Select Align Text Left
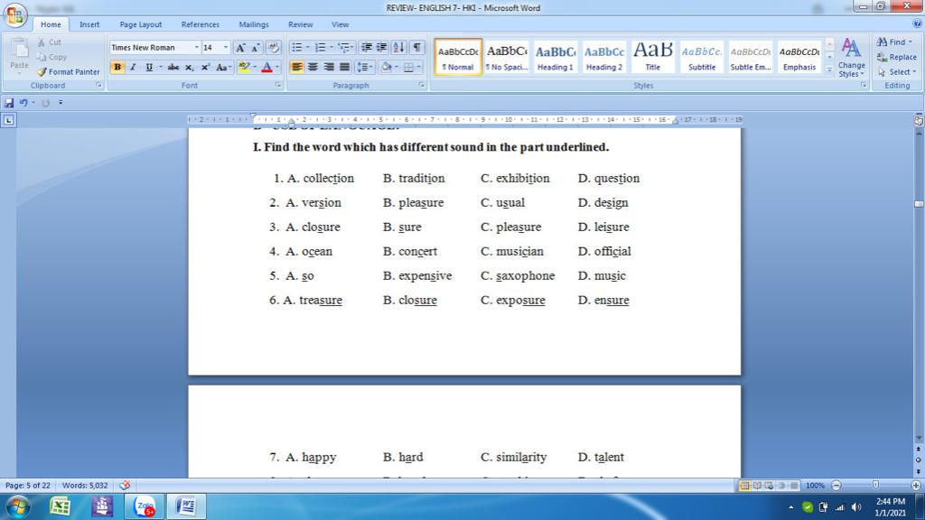 click(296, 67)
